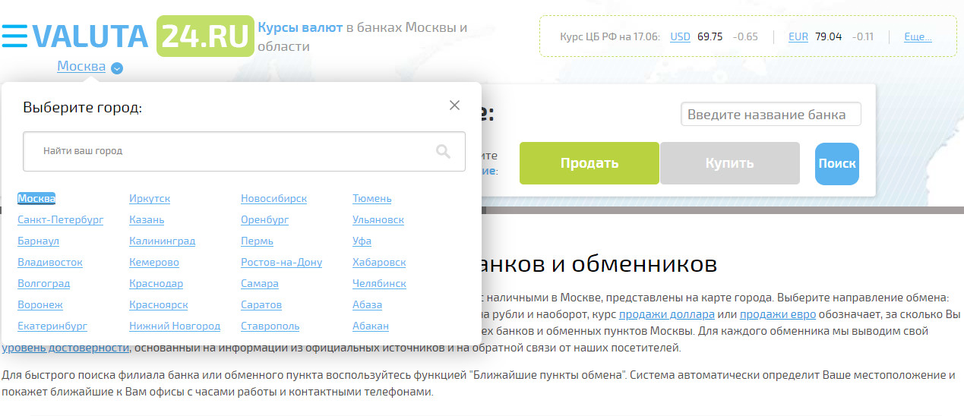Screen dimensions: 964x416
Task: Choose Санкт-Петербург from the city list
Action: click(x=60, y=220)
